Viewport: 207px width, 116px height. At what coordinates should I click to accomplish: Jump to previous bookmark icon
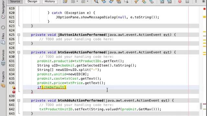point(136,1)
